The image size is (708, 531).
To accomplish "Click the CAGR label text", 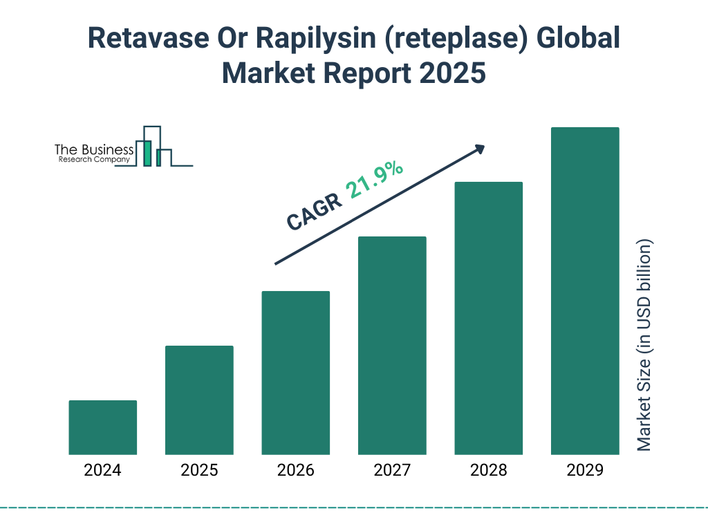I will pyautogui.click(x=315, y=212).
